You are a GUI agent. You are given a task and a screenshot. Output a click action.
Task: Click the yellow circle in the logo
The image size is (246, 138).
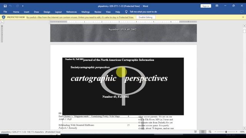click(x=121, y=72)
